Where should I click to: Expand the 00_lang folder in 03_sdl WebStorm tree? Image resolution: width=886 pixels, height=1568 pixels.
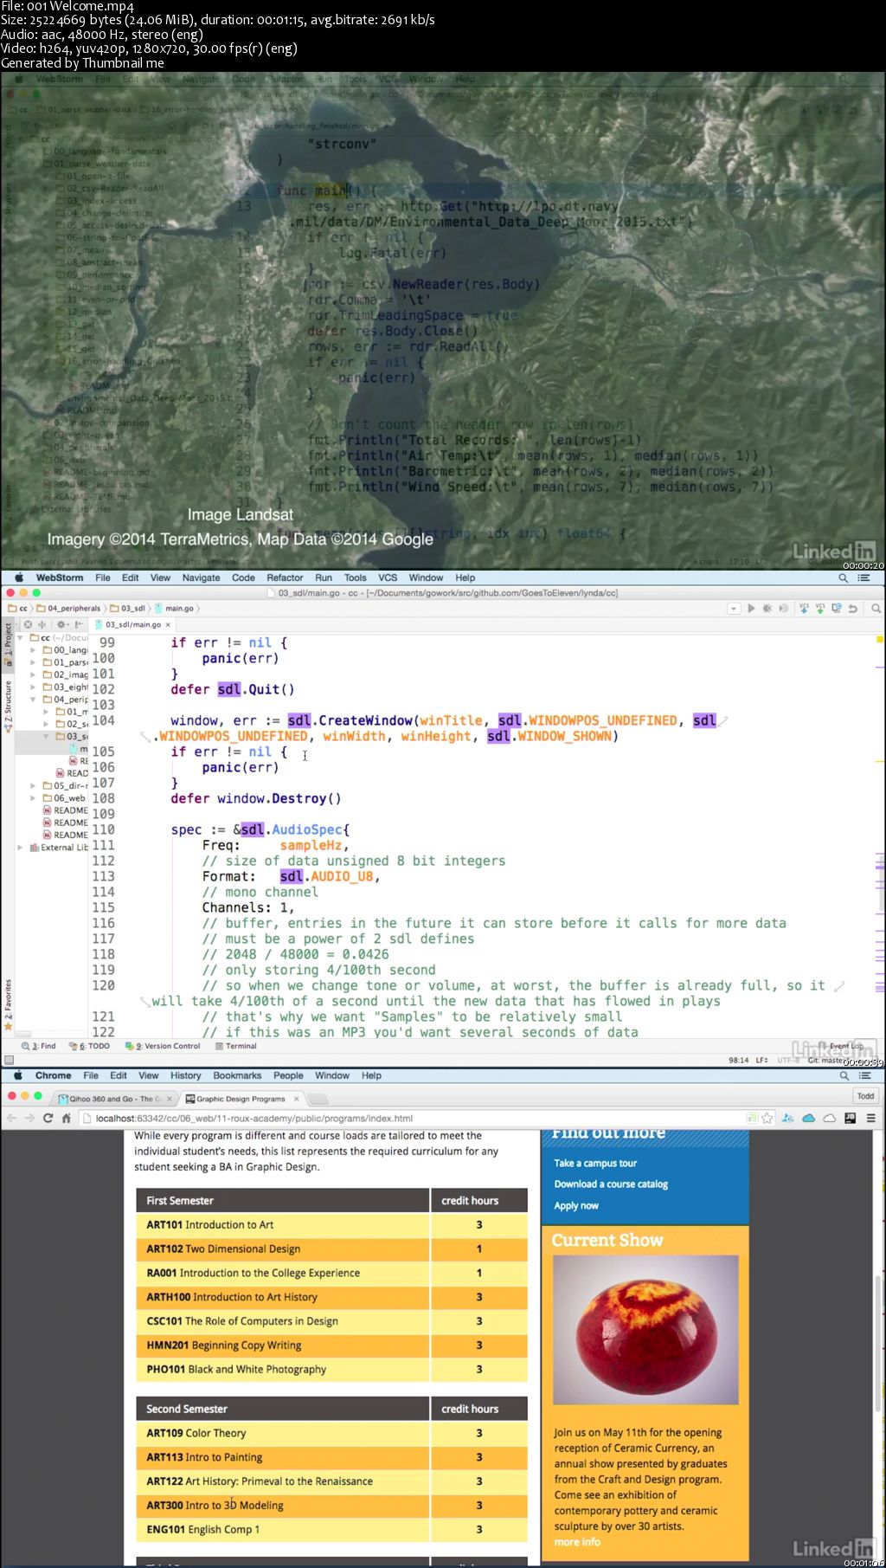(33, 650)
